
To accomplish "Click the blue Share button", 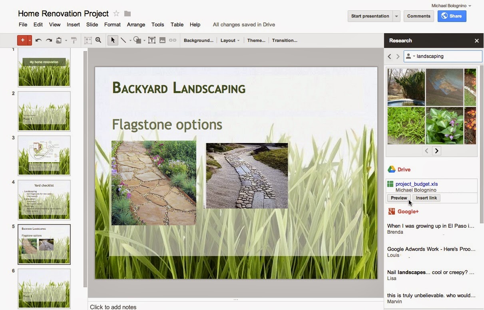I will click(452, 16).
